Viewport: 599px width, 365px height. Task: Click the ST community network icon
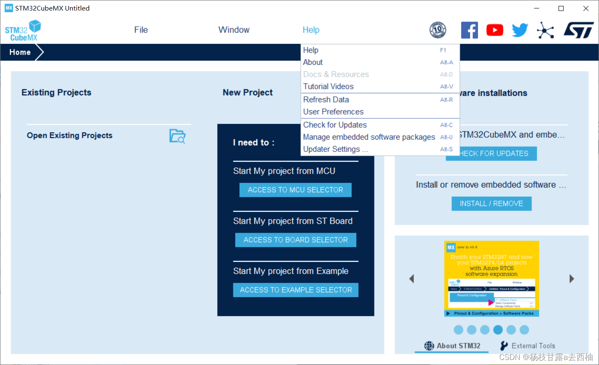pos(545,30)
